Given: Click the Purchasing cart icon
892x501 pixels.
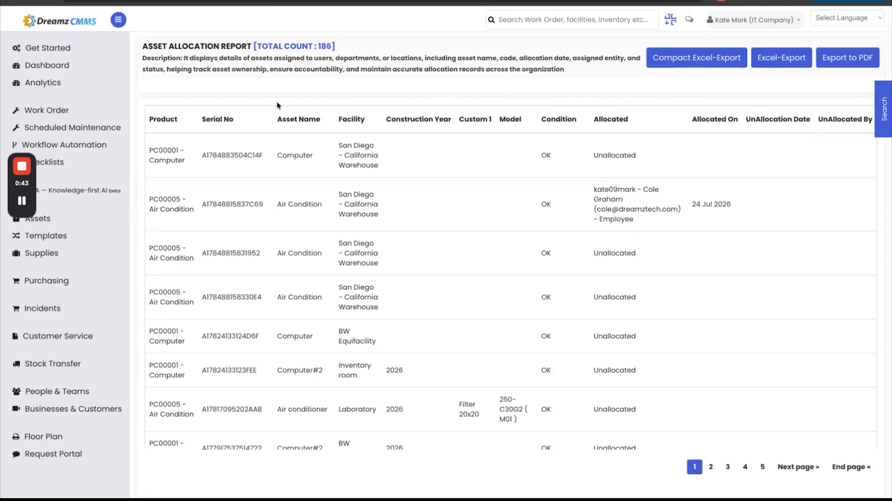Looking at the screenshot, I should (16, 281).
